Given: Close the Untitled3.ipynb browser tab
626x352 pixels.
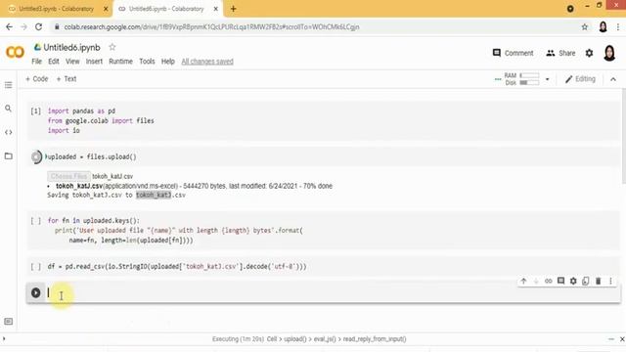Looking at the screenshot, I should [x=106, y=9].
